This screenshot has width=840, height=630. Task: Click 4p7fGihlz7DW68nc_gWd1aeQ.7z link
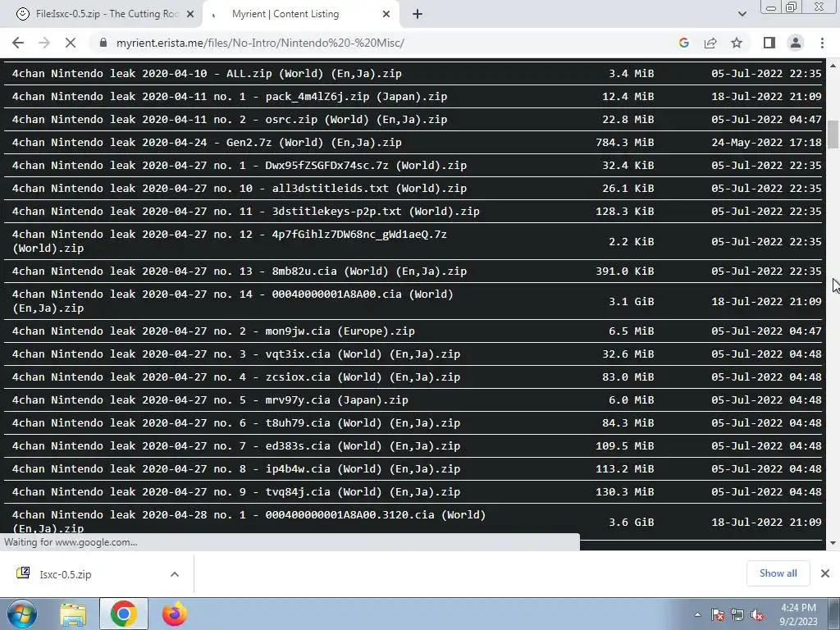pos(230,241)
